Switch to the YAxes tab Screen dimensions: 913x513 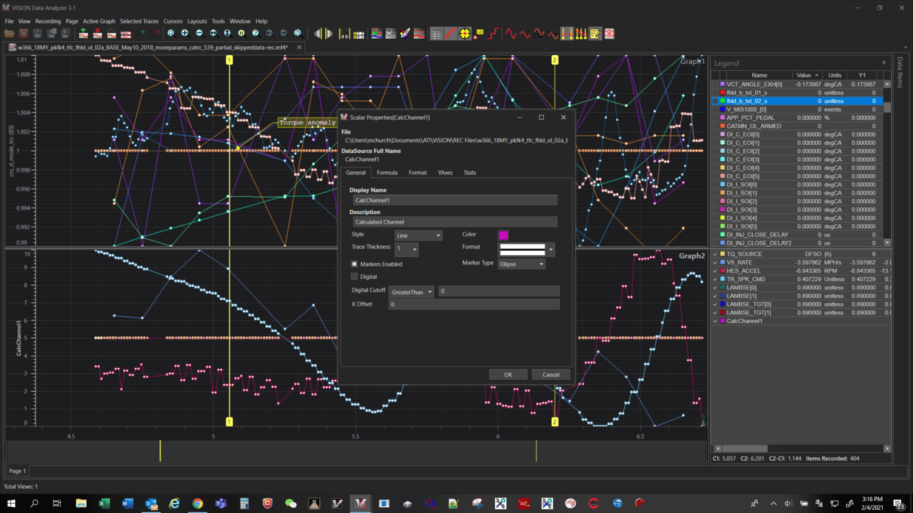445,173
